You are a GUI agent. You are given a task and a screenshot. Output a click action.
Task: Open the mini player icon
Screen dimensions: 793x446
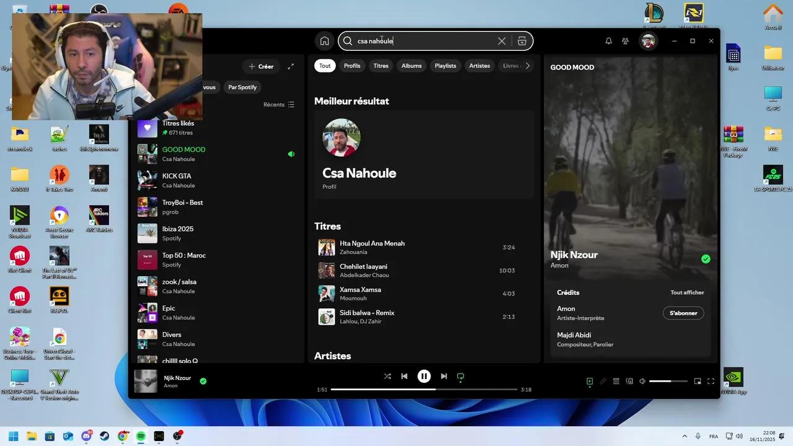[x=698, y=381]
